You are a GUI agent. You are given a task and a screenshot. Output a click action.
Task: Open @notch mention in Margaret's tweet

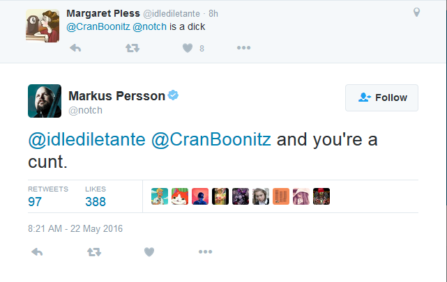[x=149, y=26]
